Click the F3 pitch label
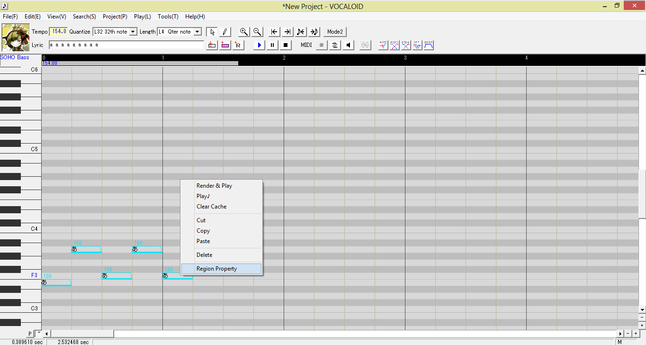The image size is (646, 345). pos(34,275)
